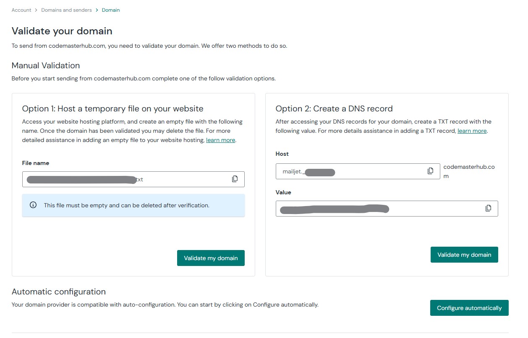Copy the Host record value
This screenshot has width=528, height=338.
(430, 171)
